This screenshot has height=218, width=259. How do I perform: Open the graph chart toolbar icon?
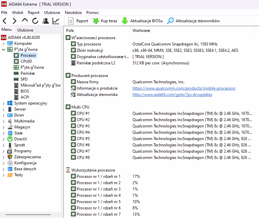point(56,21)
